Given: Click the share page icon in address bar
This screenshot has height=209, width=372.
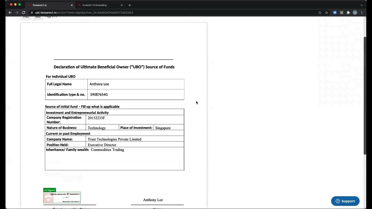Looking at the screenshot, I should [x=320, y=12].
